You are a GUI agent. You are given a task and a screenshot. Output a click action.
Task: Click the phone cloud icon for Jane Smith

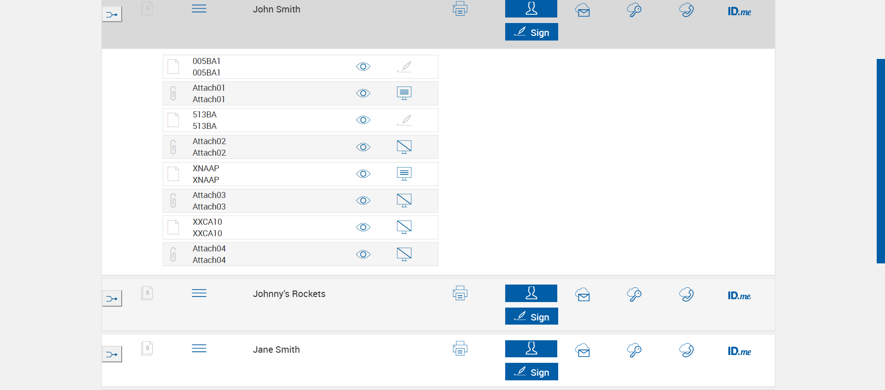[686, 350]
